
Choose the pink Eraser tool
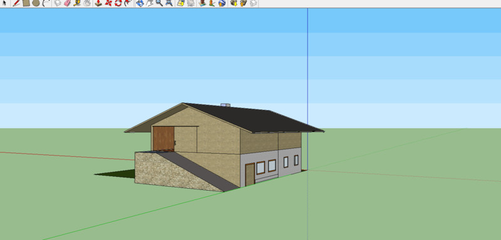(67, 3)
